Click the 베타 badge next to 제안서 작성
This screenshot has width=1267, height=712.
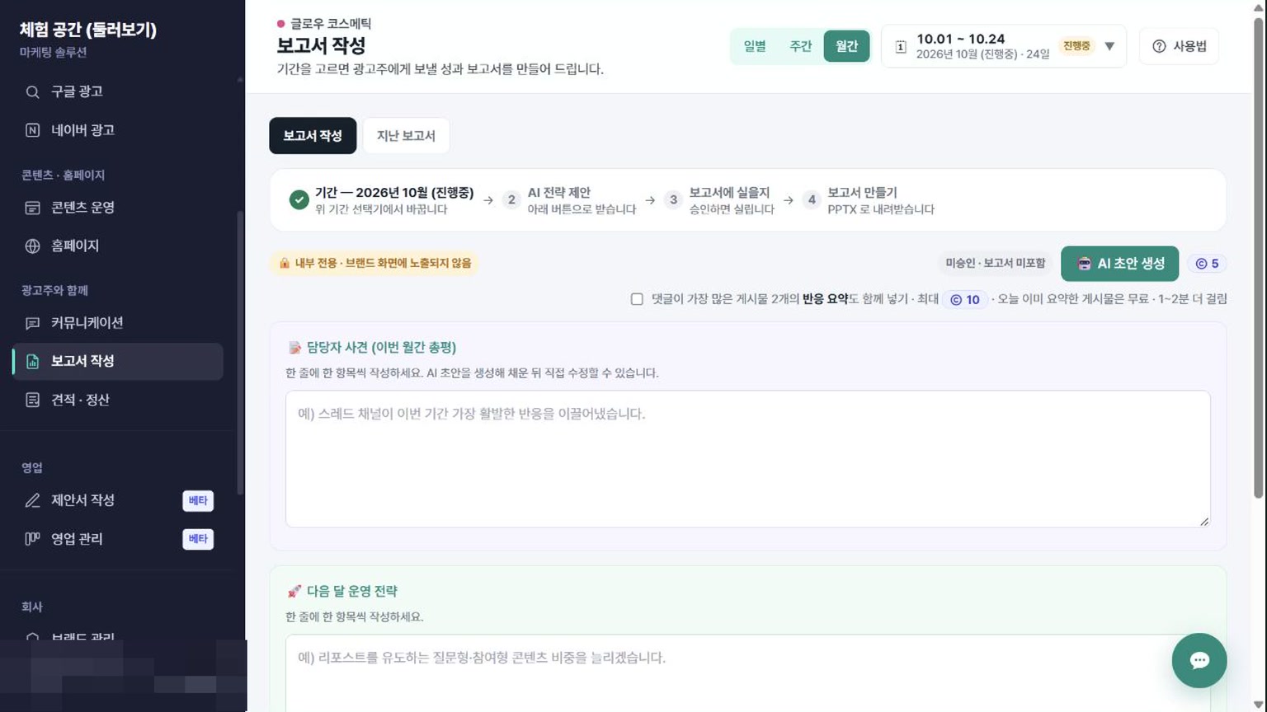point(198,501)
